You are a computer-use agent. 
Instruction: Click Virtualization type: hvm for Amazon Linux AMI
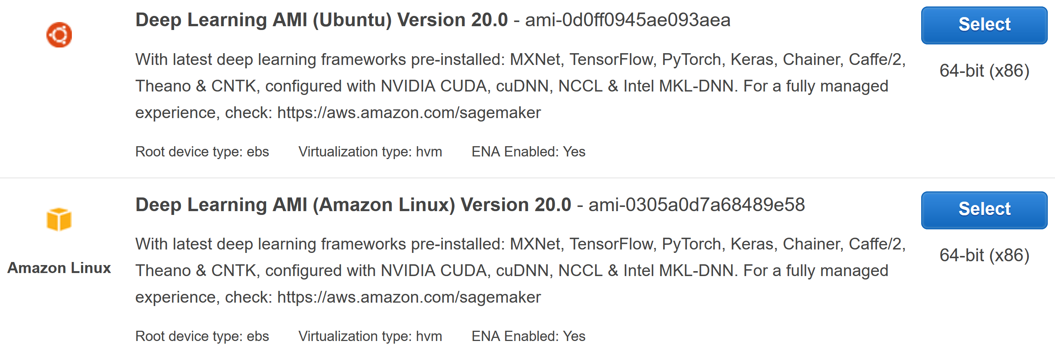[x=370, y=336]
